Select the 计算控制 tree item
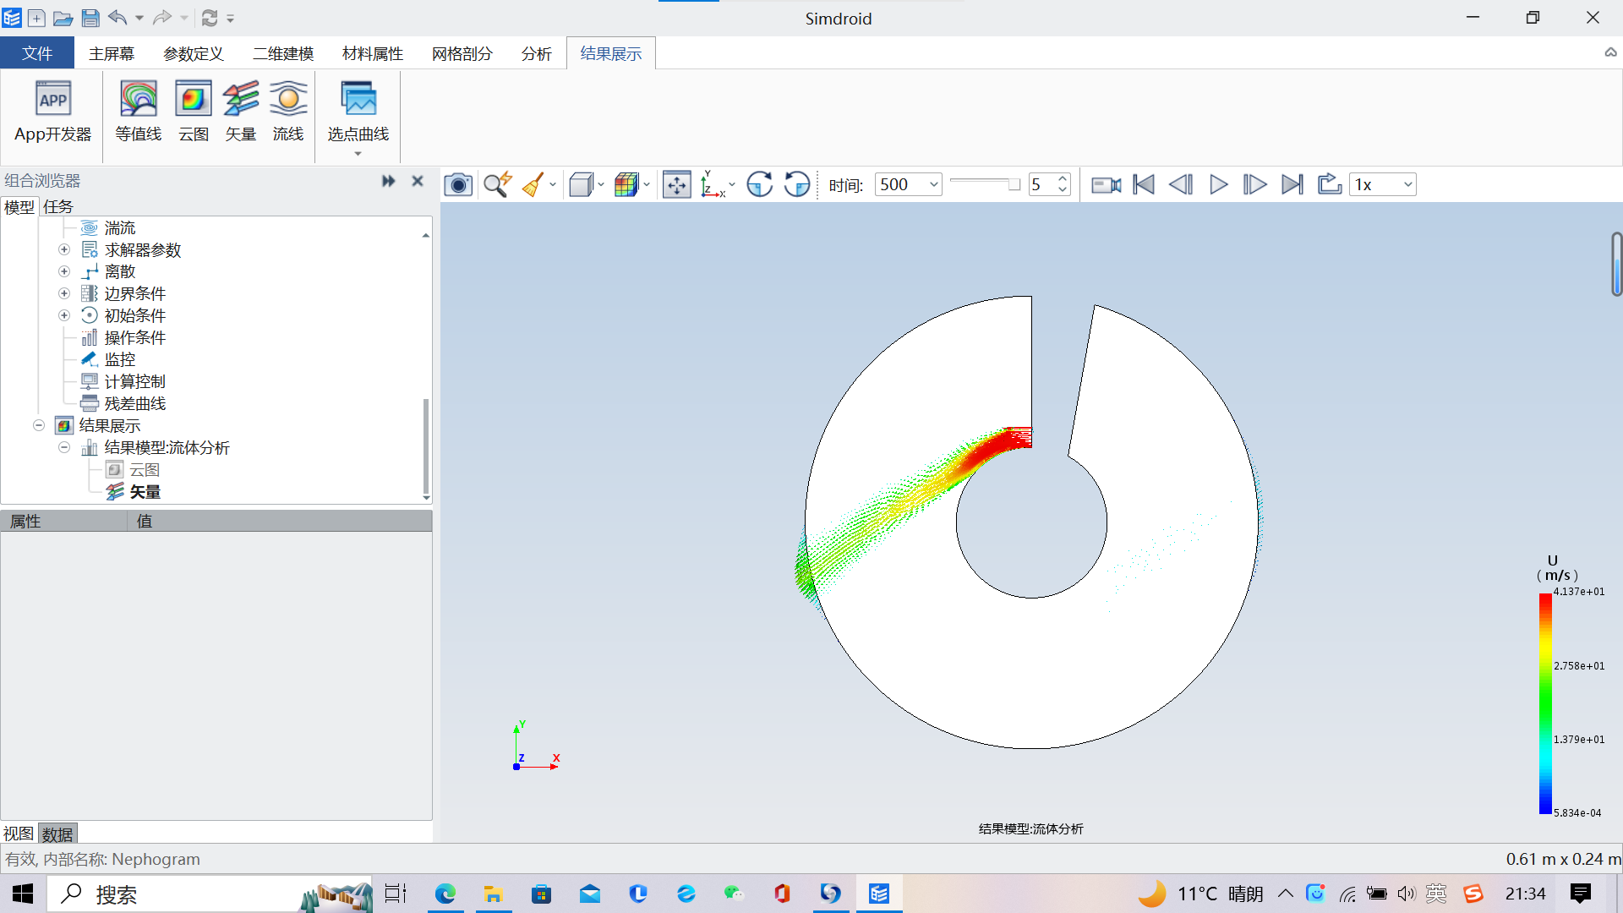The height and width of the screenshot is (913, 1623). point(135,381)
